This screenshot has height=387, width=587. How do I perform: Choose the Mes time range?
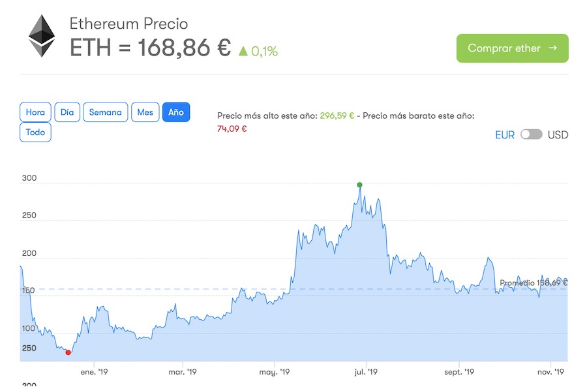pos(145,112)
